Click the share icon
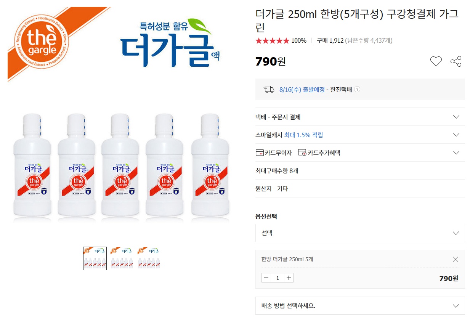Viewport: 470px width, 321px height. pos(456,61)
